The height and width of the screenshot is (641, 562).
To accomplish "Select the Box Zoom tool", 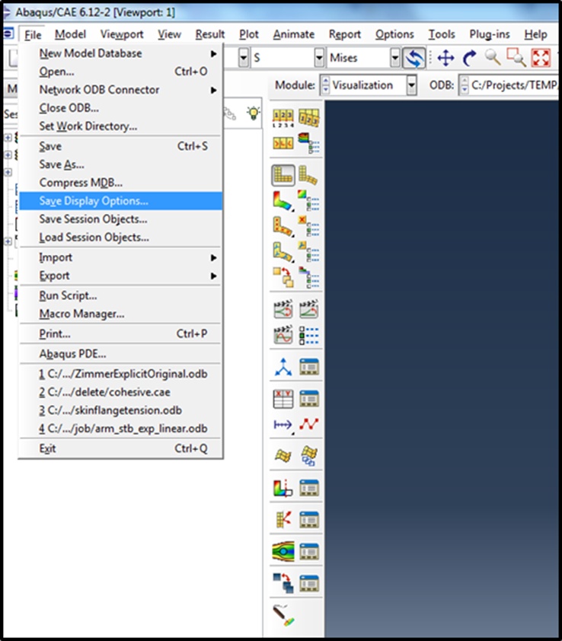I will pos(516,58).
